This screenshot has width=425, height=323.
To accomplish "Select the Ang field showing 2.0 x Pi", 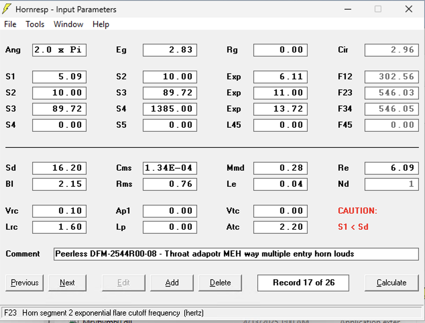I will (x=59, y=50).
